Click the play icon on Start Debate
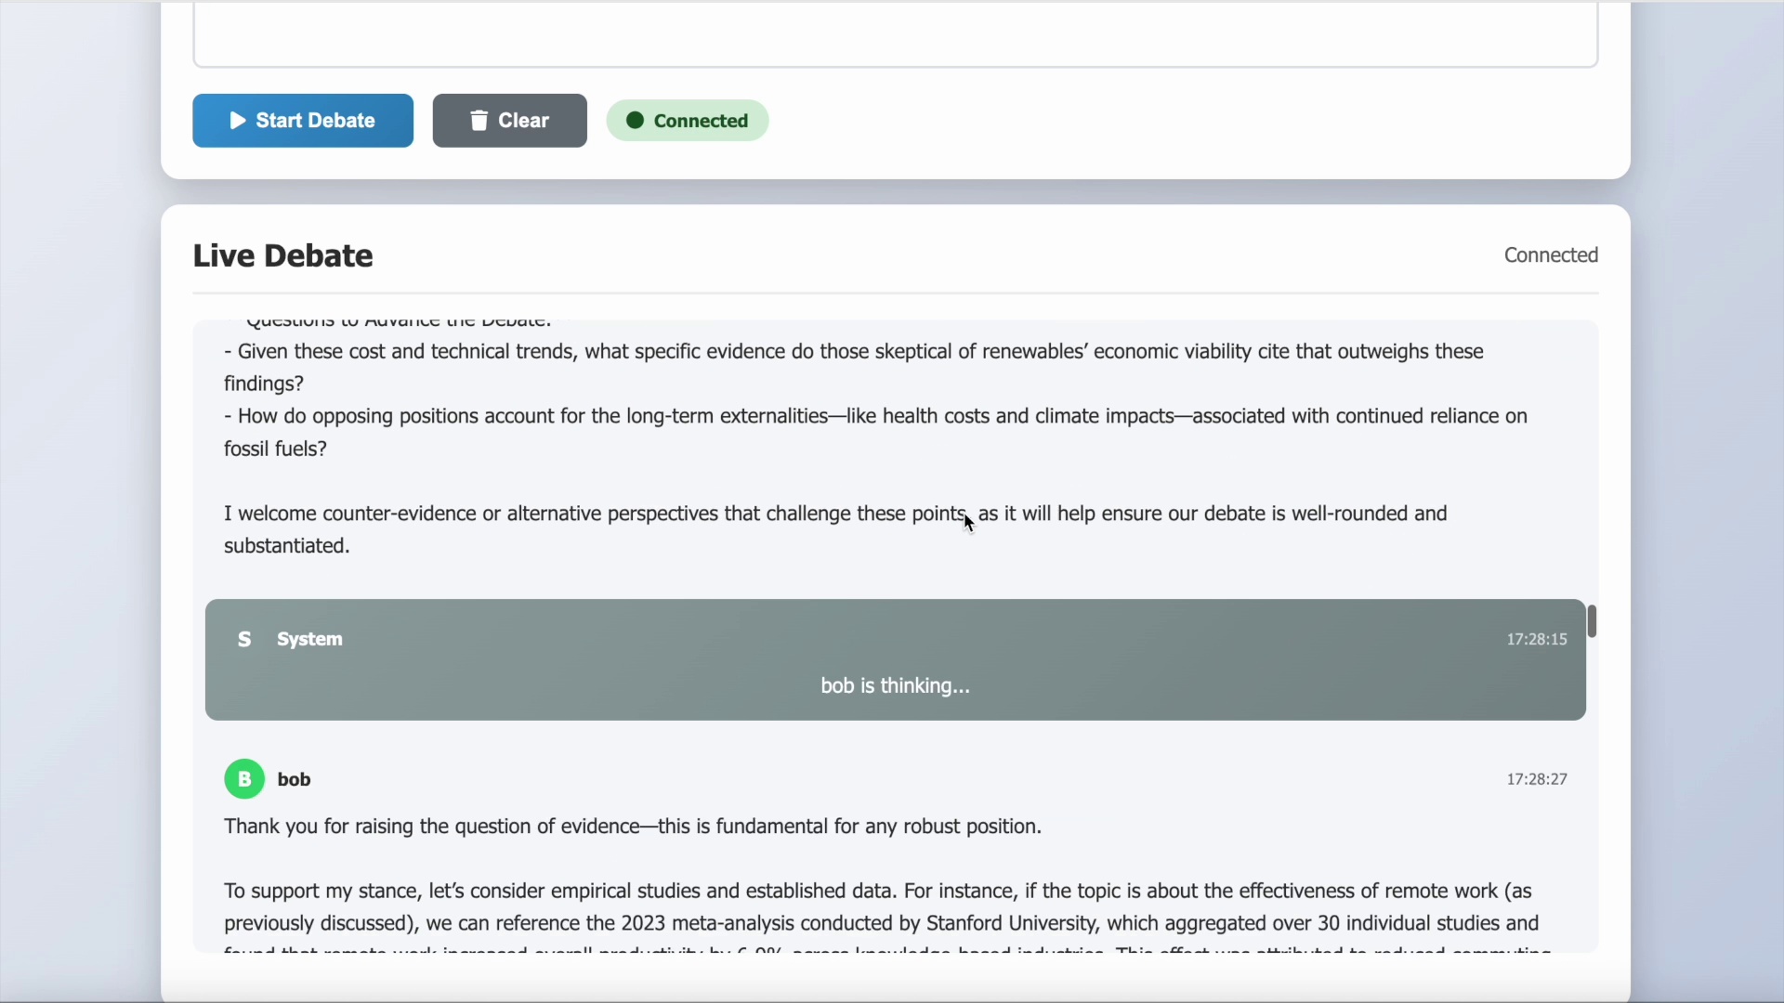Viewport: 1784px width, 1003px height. tap(238, 121)
